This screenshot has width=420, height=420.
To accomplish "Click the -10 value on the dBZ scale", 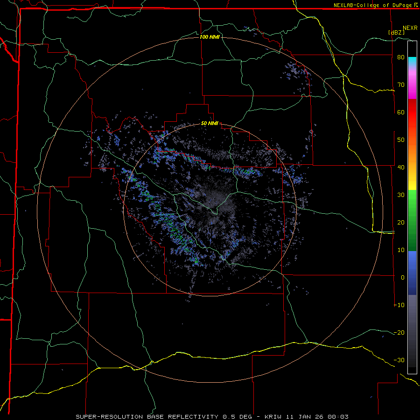I will click(x=399, y=305).
